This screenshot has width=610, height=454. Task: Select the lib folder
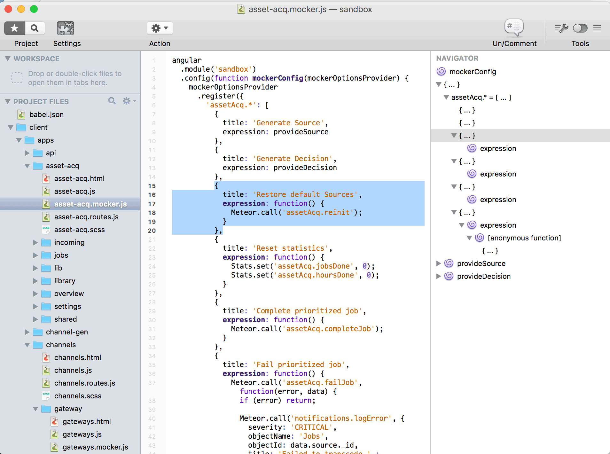click(x=58, y=268)
